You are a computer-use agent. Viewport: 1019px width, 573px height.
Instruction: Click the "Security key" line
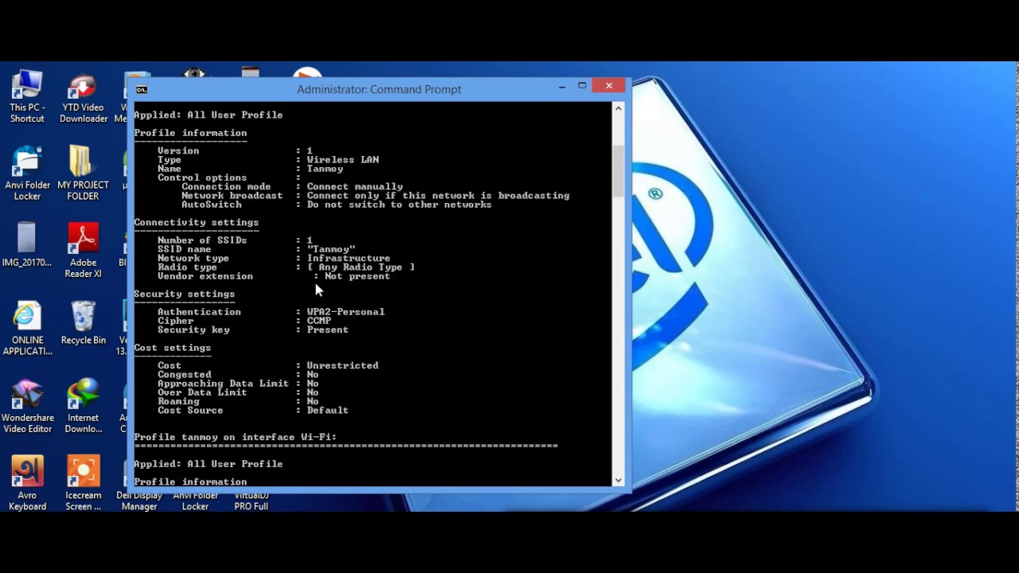[x=252, y=329]
